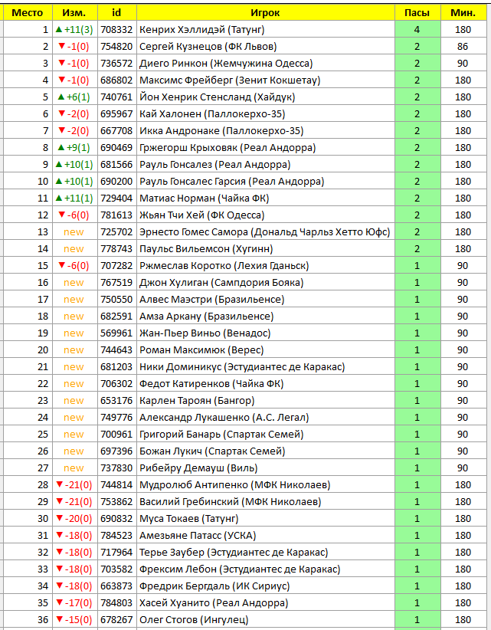Click player Йон Хенрик Стенсланд (Хайдук)
Image resolution: width=491 pixels, height=630 pixels.
218,97
